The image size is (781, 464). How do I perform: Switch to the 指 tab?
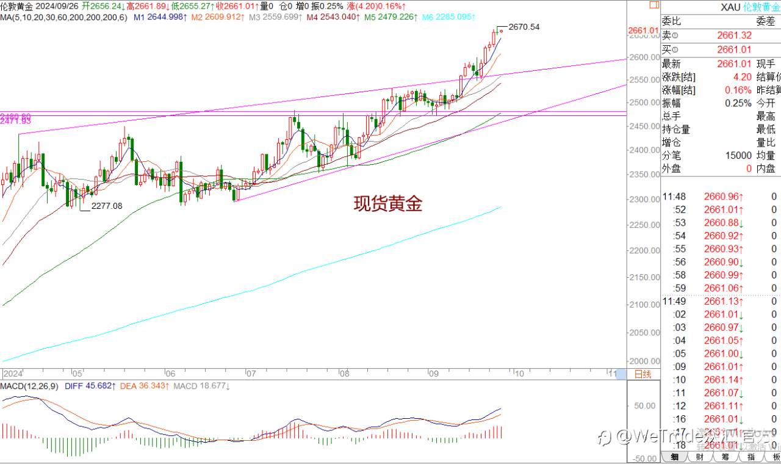[x=751, y=457]
